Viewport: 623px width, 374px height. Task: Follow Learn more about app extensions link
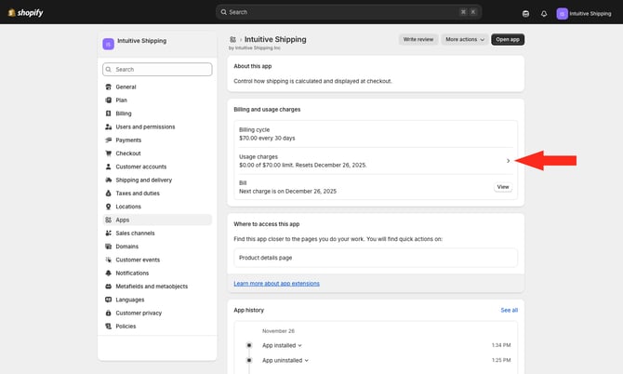(x=276, y=284)
